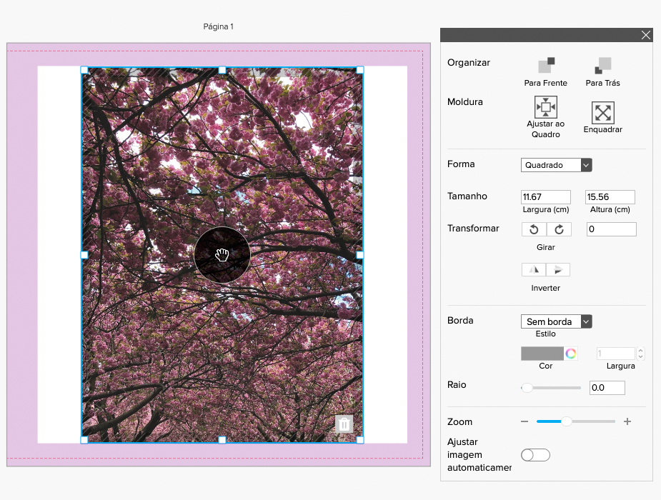Select the right-middle resize handle of photo
The height and width of the screenshot is (500, 661).
[360, 255]
